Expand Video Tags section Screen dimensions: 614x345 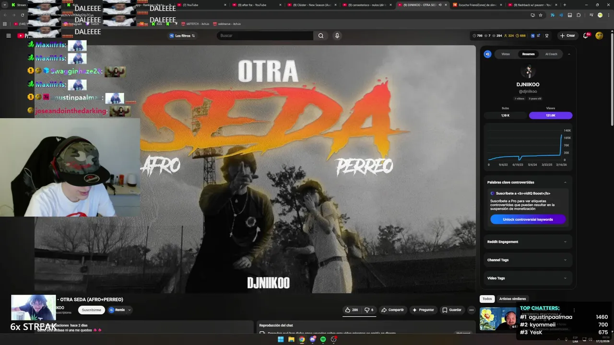click(528, 278)
